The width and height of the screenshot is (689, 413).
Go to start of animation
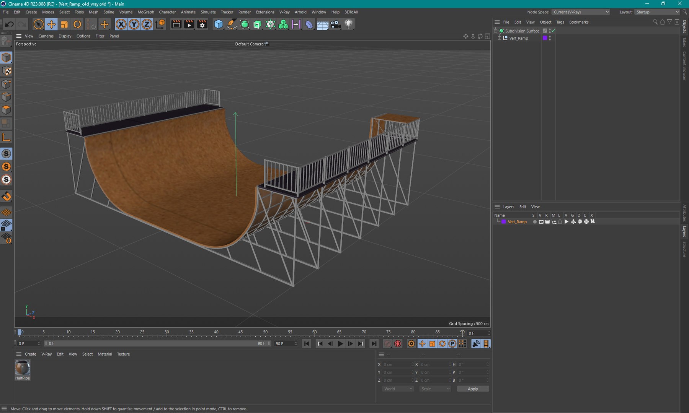click(x=307, y=344)
